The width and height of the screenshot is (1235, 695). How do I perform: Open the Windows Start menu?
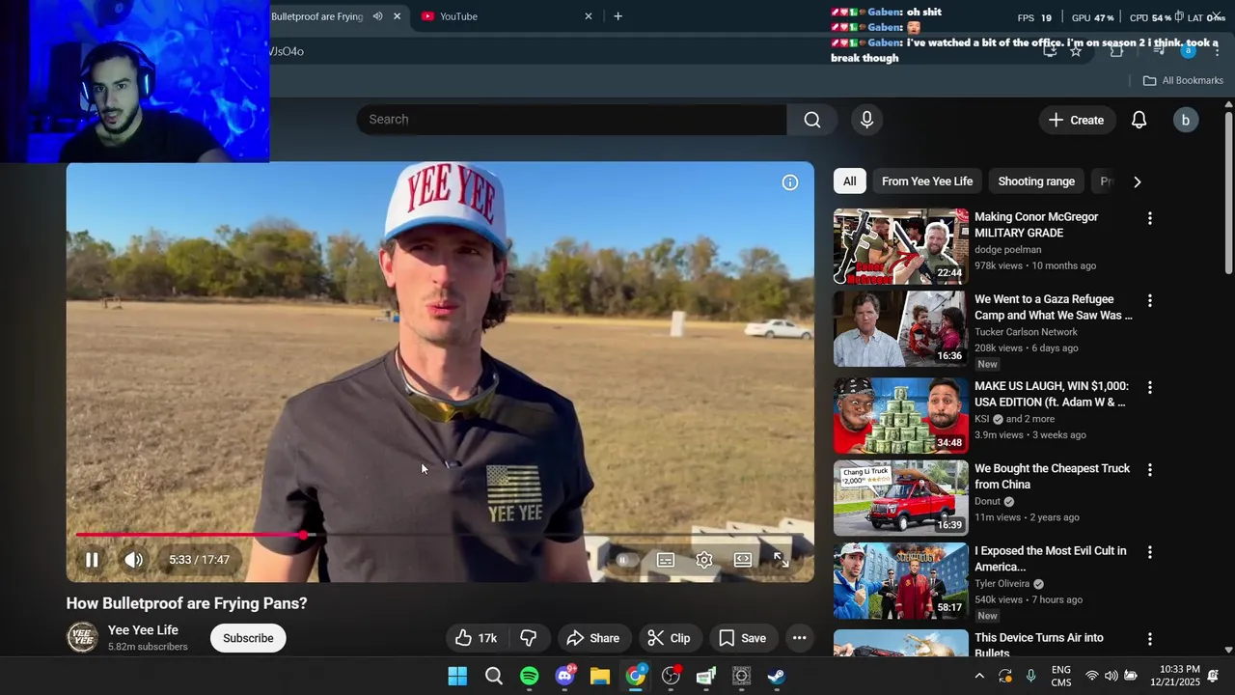pyautogui.click(x=457, y=676)
